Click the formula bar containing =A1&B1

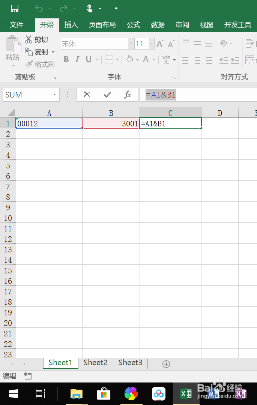[x=198, y=95]
